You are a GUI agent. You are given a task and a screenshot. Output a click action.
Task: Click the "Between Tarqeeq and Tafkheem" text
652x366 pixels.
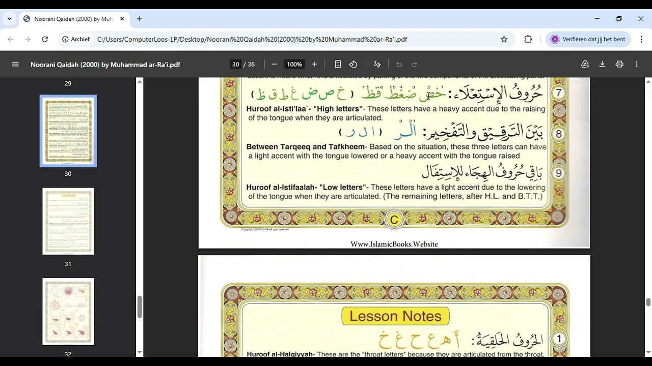coord(306,147)
